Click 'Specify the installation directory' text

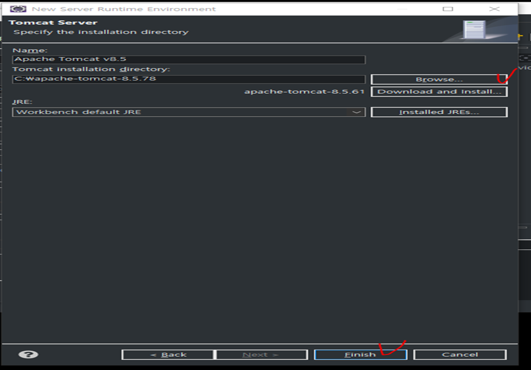coord(101,32)
